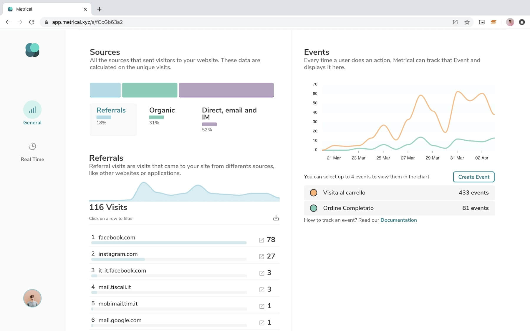Click the green Organic bar segment

click(x=150, y=90)
